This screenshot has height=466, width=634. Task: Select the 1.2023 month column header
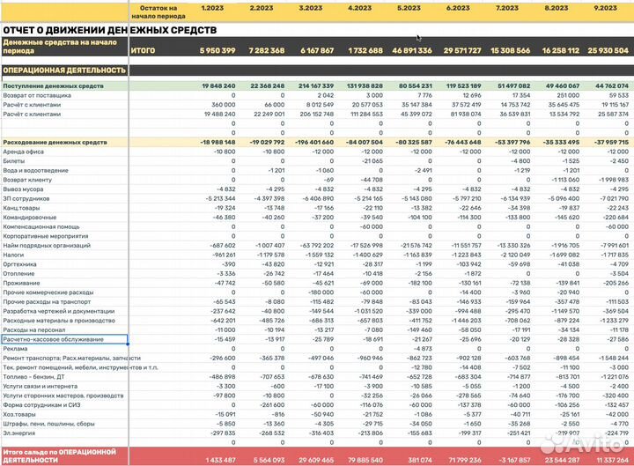coord(212,7)
